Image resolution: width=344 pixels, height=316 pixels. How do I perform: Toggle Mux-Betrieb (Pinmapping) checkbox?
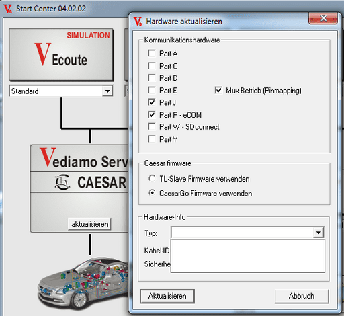218,91
